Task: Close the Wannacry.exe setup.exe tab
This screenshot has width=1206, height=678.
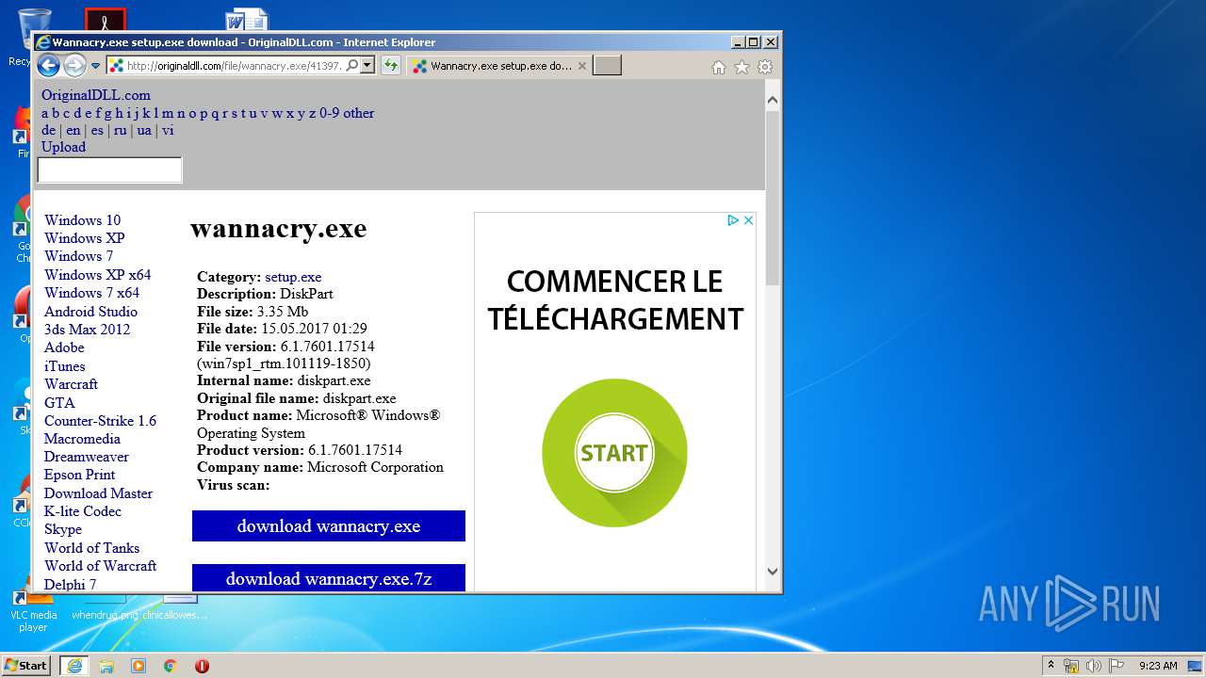Action: tap(581, 66)
